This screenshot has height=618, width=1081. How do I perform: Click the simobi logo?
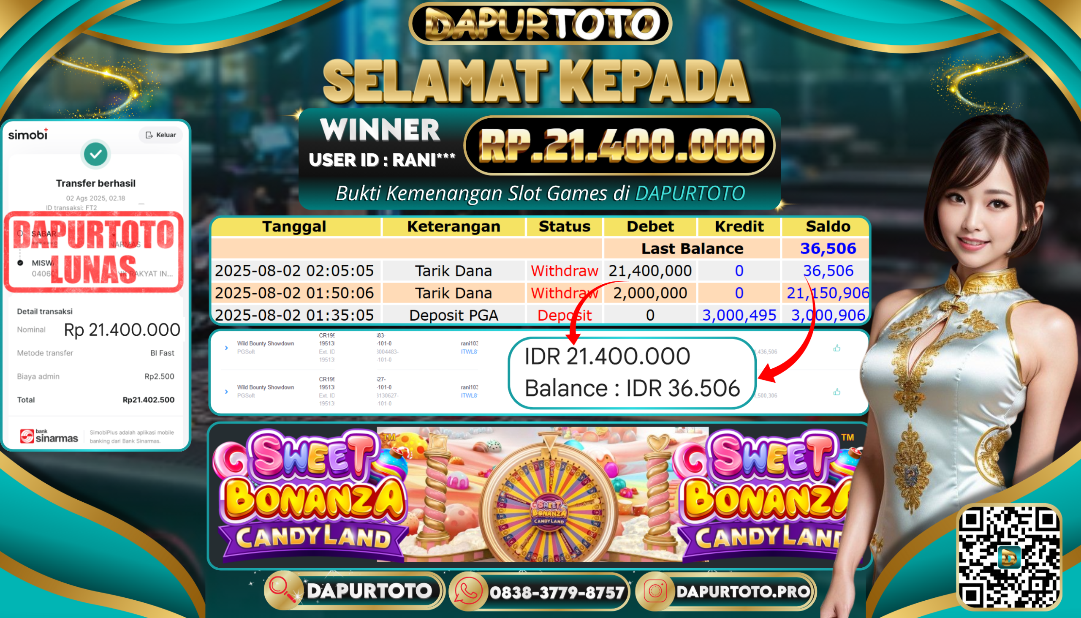point(28,134)
